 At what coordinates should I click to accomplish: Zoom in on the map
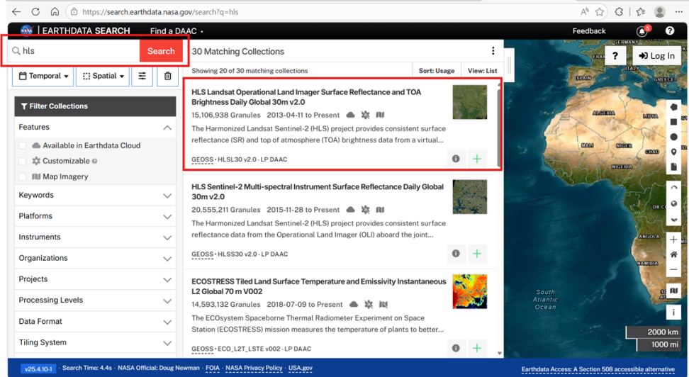673,240
